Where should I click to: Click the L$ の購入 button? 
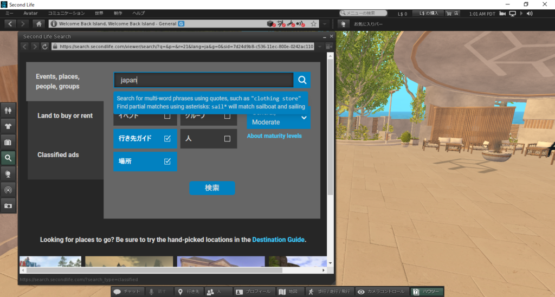(429, 13)
